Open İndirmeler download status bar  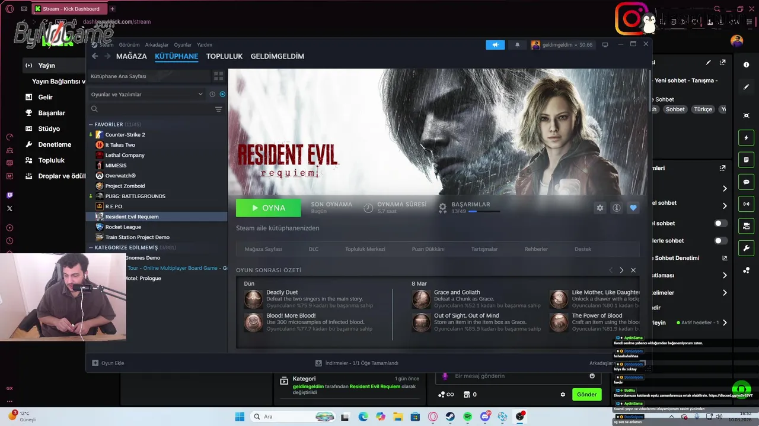[357, 363]
